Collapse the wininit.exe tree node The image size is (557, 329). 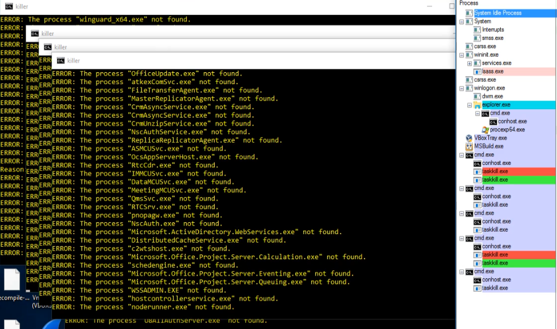[462, 55]
